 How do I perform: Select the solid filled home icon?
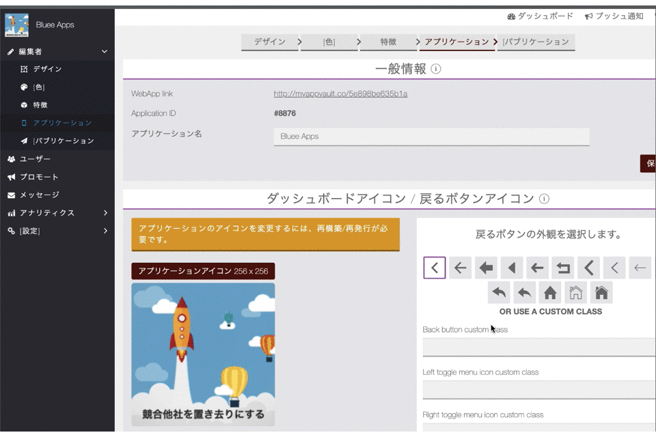pyautogui.click(x=550, y=293)
